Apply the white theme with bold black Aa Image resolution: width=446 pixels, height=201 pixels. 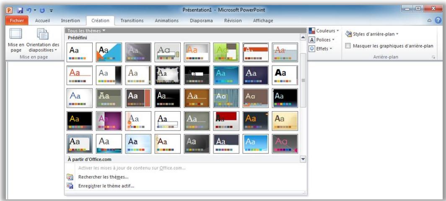click(285, 75)
